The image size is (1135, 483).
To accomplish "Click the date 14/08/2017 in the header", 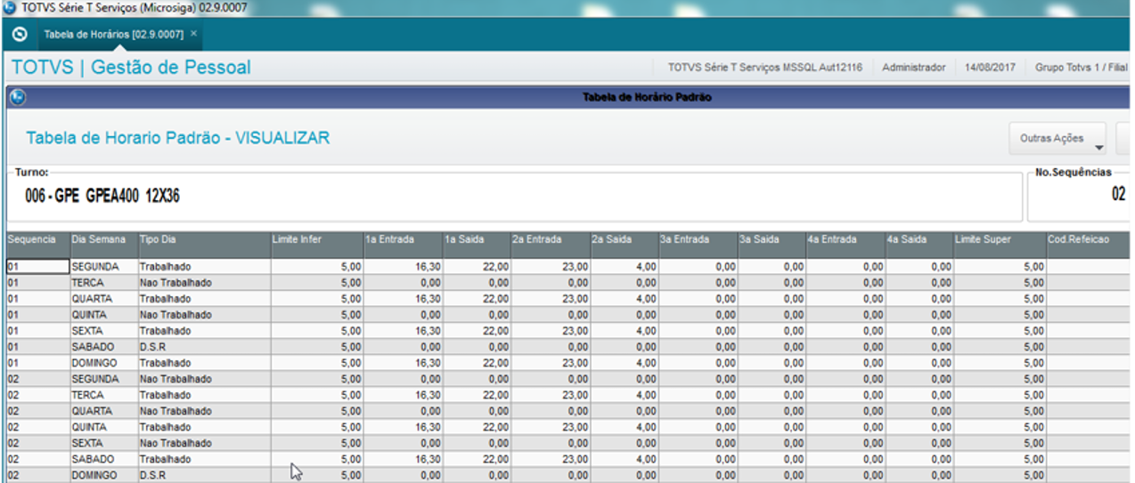I will pos(991,68).
